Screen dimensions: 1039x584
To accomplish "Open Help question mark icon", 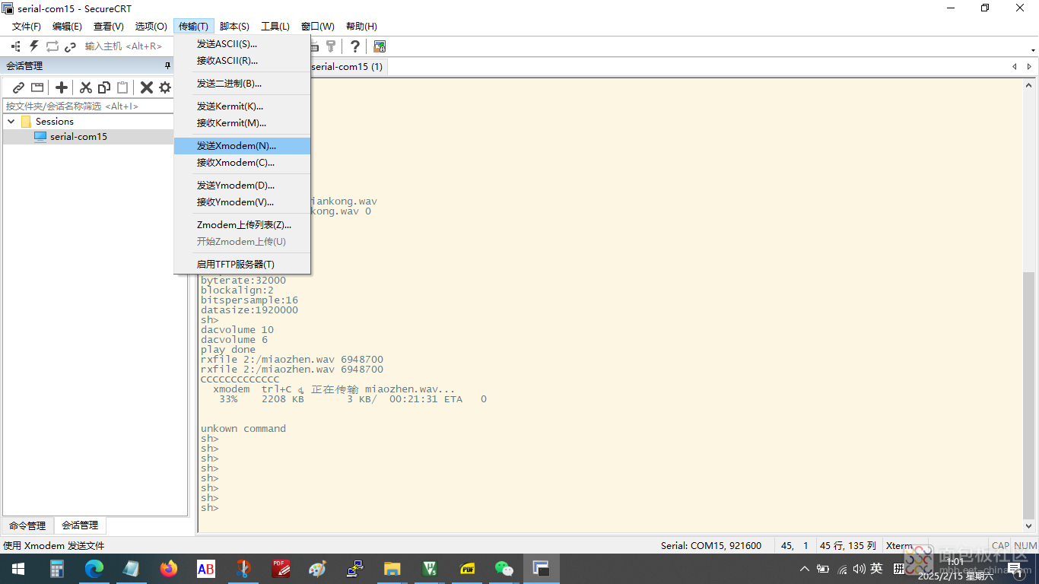I will (x=354, y=46).
